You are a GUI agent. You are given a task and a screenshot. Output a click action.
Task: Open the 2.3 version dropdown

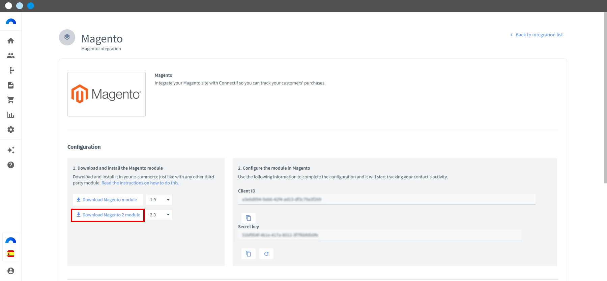pos(159,215)
